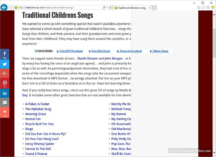Share page by email sidebar button
This screenshot has height=157, width=216.
tap(5, 102)
